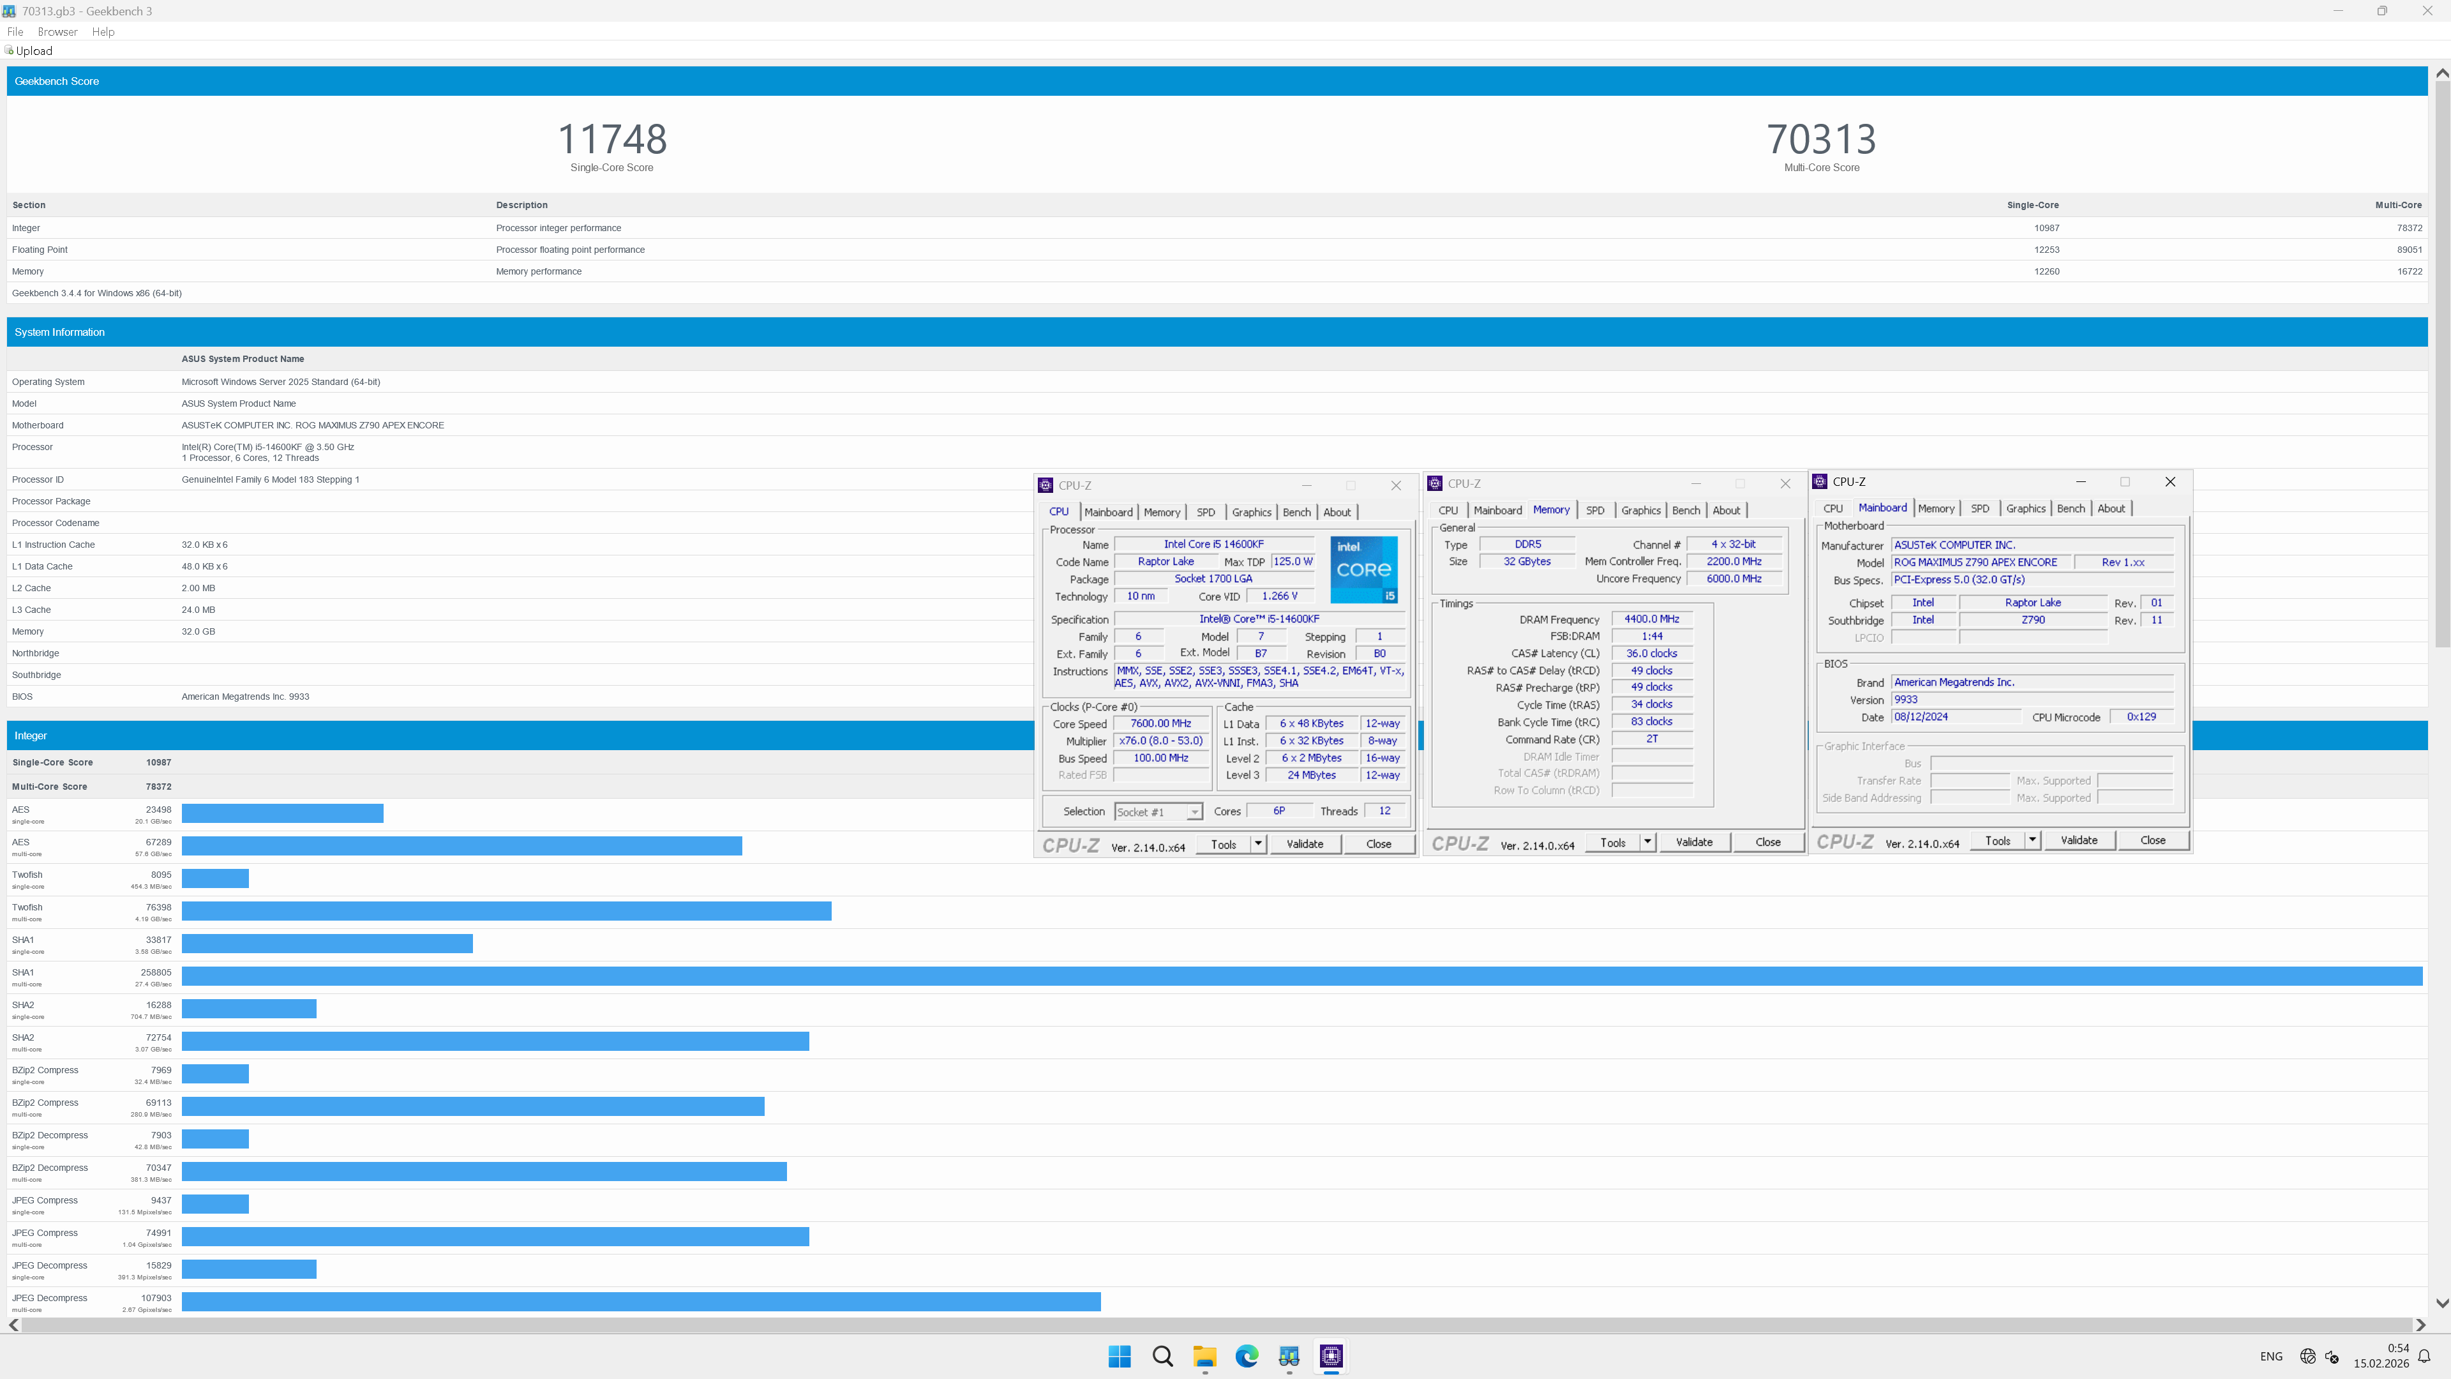Expand Tools arrow in CPU-Z Mainboard window
Image resolution: width=2451 pixels, height=1379 pixels.
click(2032, 840)
